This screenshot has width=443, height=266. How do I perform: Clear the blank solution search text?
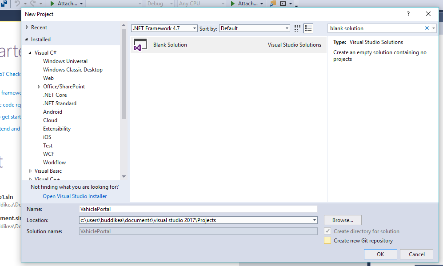point(427,28)
